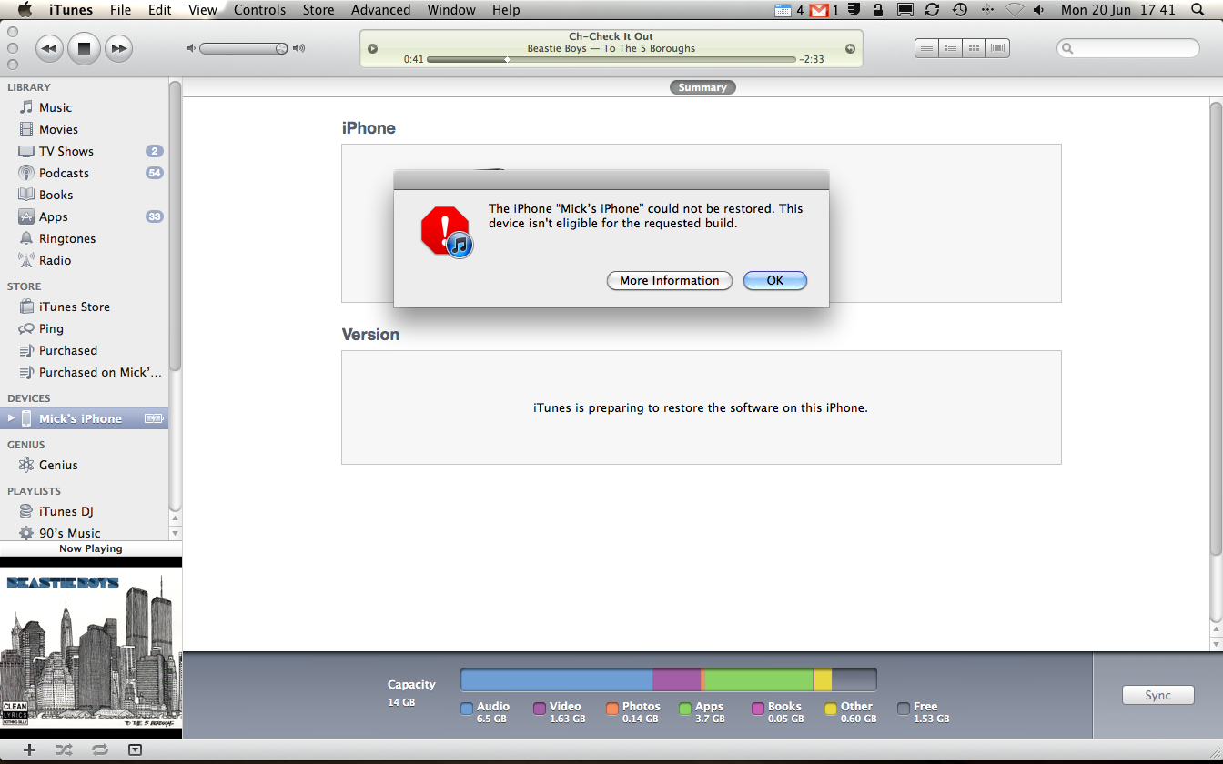
Task: Stop playback with the stop button
Action: [84, 48]
